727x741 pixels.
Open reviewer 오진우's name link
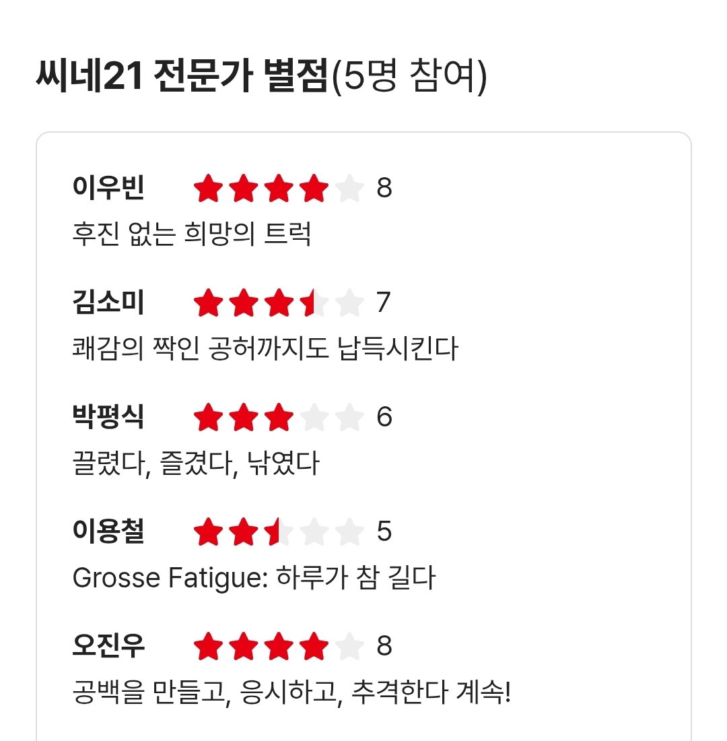tap(108, 645)
